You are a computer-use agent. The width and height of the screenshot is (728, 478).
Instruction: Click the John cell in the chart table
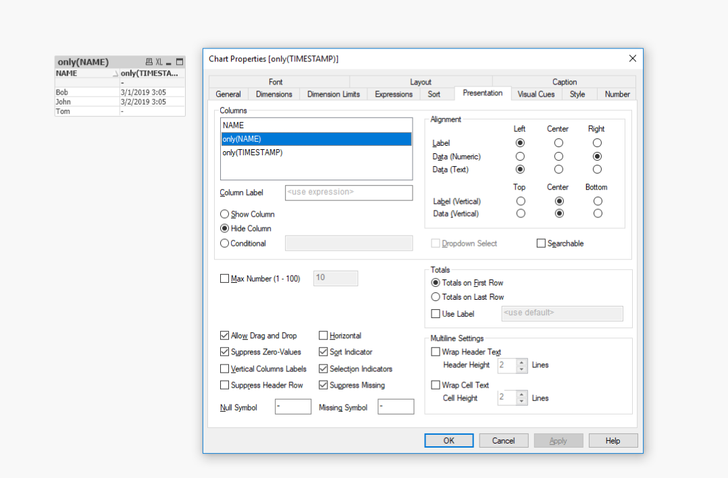click(x=87, y=102)
